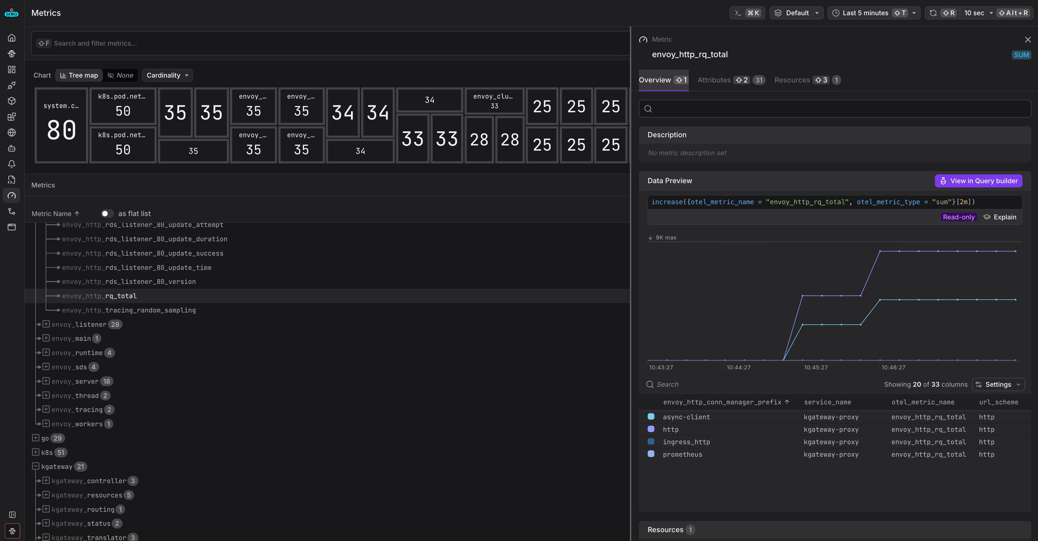This screenshot has width=1038, height=541.
Task: Click the globe icon in sidebar
Action: [x=12, y=133]
